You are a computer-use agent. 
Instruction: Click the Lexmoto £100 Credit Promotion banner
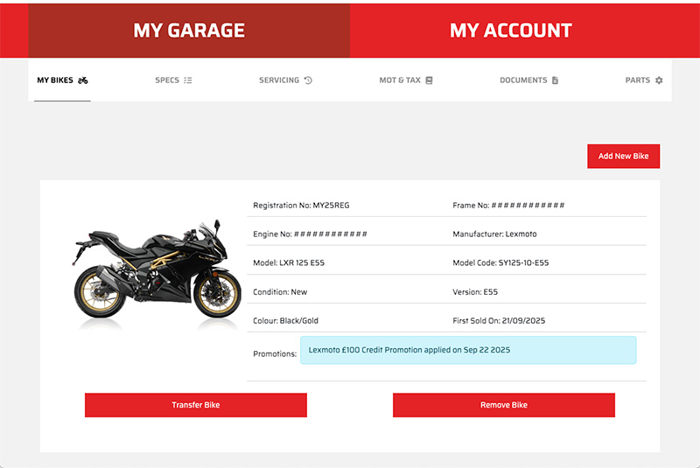(x=468, y=350)
